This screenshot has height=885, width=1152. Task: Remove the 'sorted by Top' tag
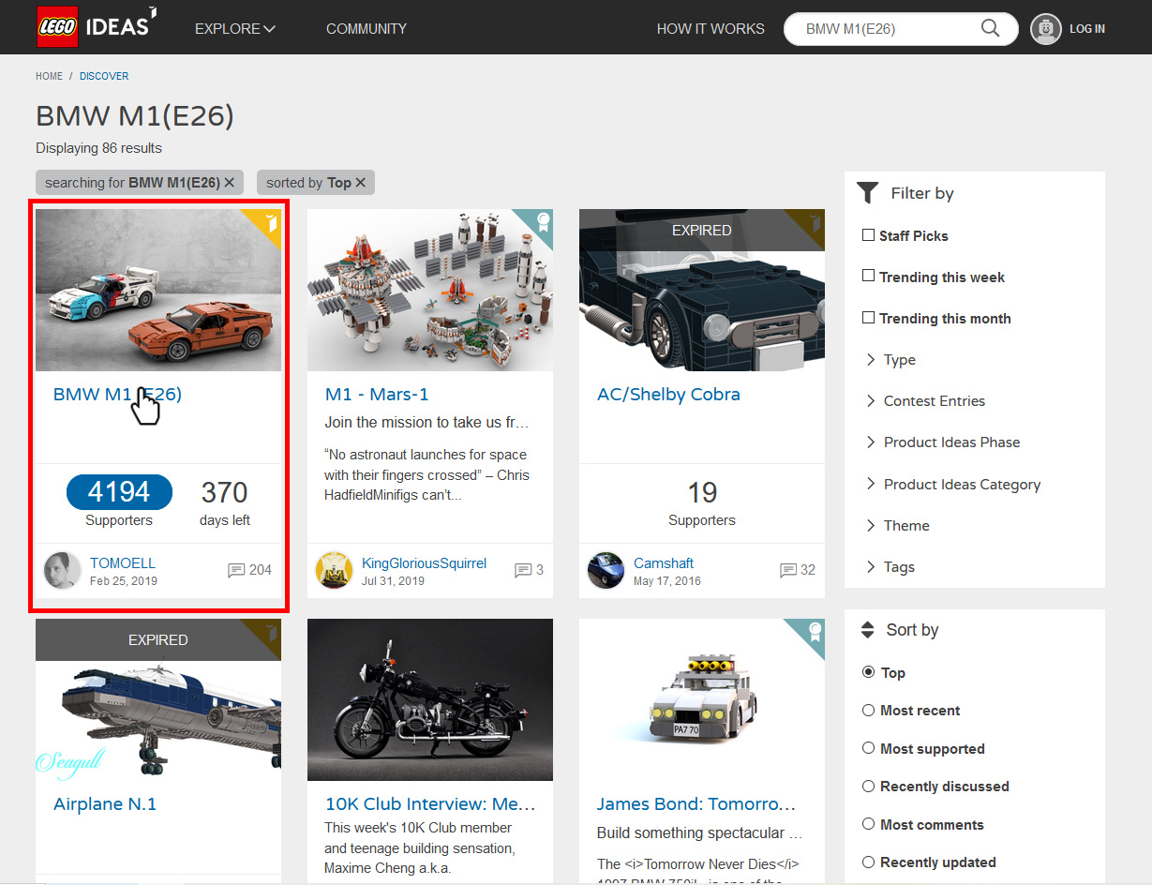(361, 183)
